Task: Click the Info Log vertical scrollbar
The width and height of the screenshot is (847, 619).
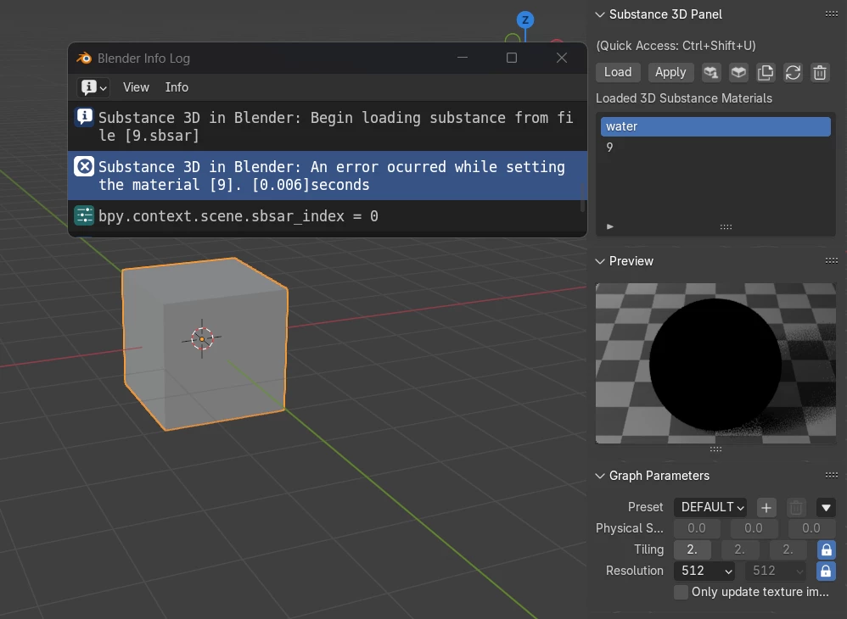Action: coord(583,197)
